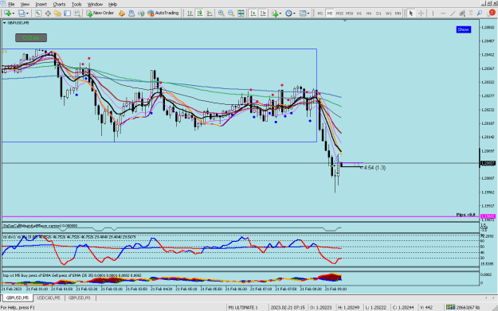Open the Navigator panel

click(x=57, y=14)
